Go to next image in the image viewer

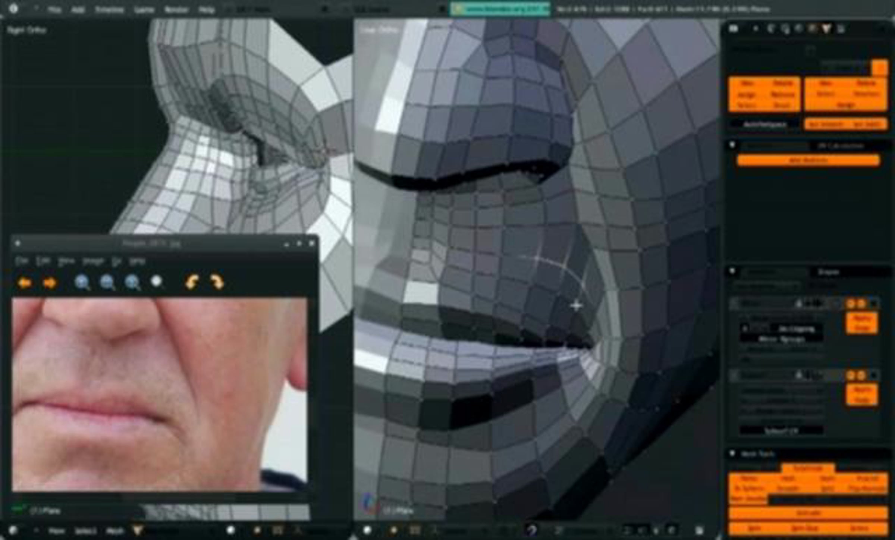click(x=50, y=283)
